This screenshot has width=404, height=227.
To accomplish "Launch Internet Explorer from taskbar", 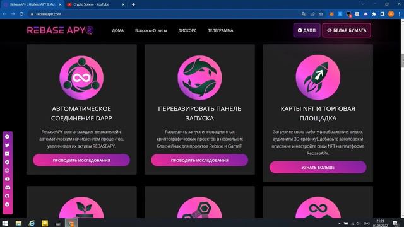I will coord(32,223).
